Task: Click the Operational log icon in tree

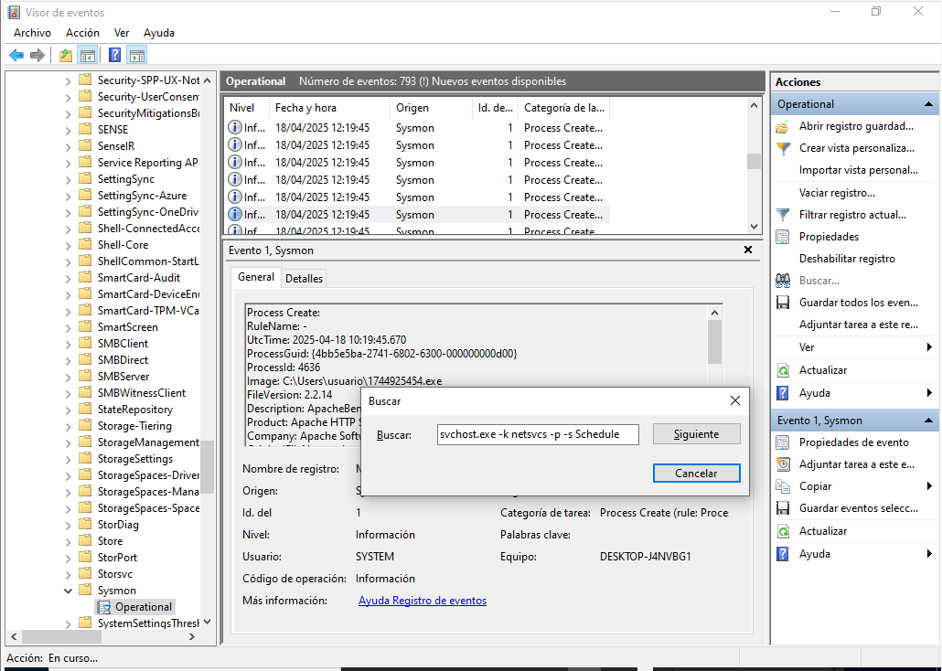Action: (x=104, y=607)
